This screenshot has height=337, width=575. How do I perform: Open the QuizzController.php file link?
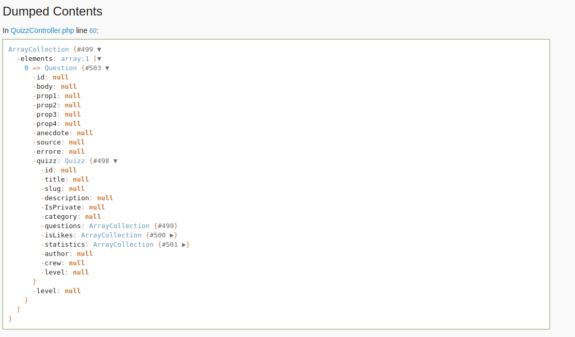click(42, 30)
